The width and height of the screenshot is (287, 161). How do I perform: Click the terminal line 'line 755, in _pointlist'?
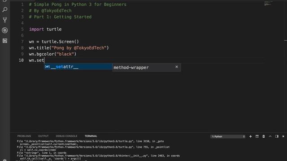[x=93, y=147]
